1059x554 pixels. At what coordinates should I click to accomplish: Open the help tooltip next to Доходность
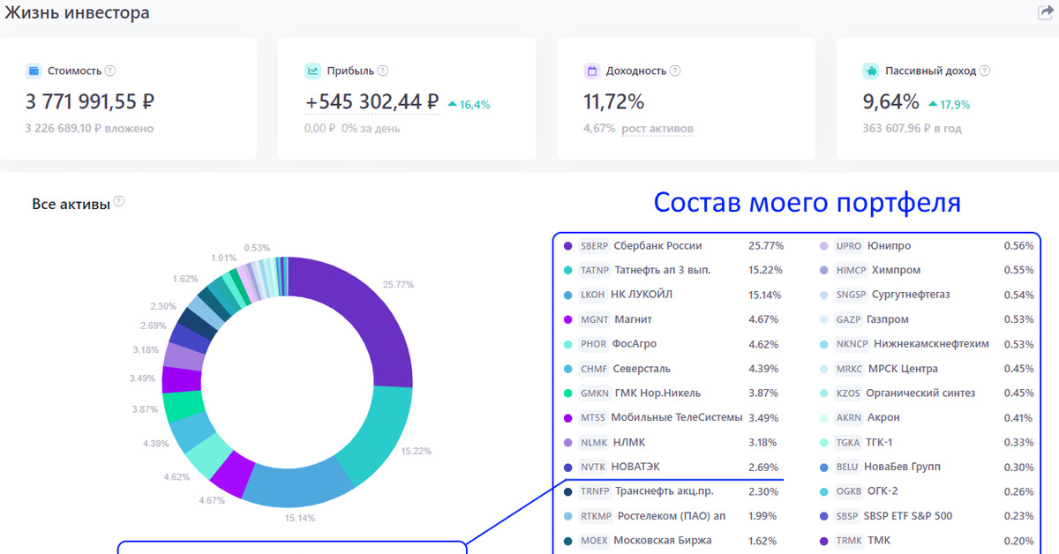point(674,71)
